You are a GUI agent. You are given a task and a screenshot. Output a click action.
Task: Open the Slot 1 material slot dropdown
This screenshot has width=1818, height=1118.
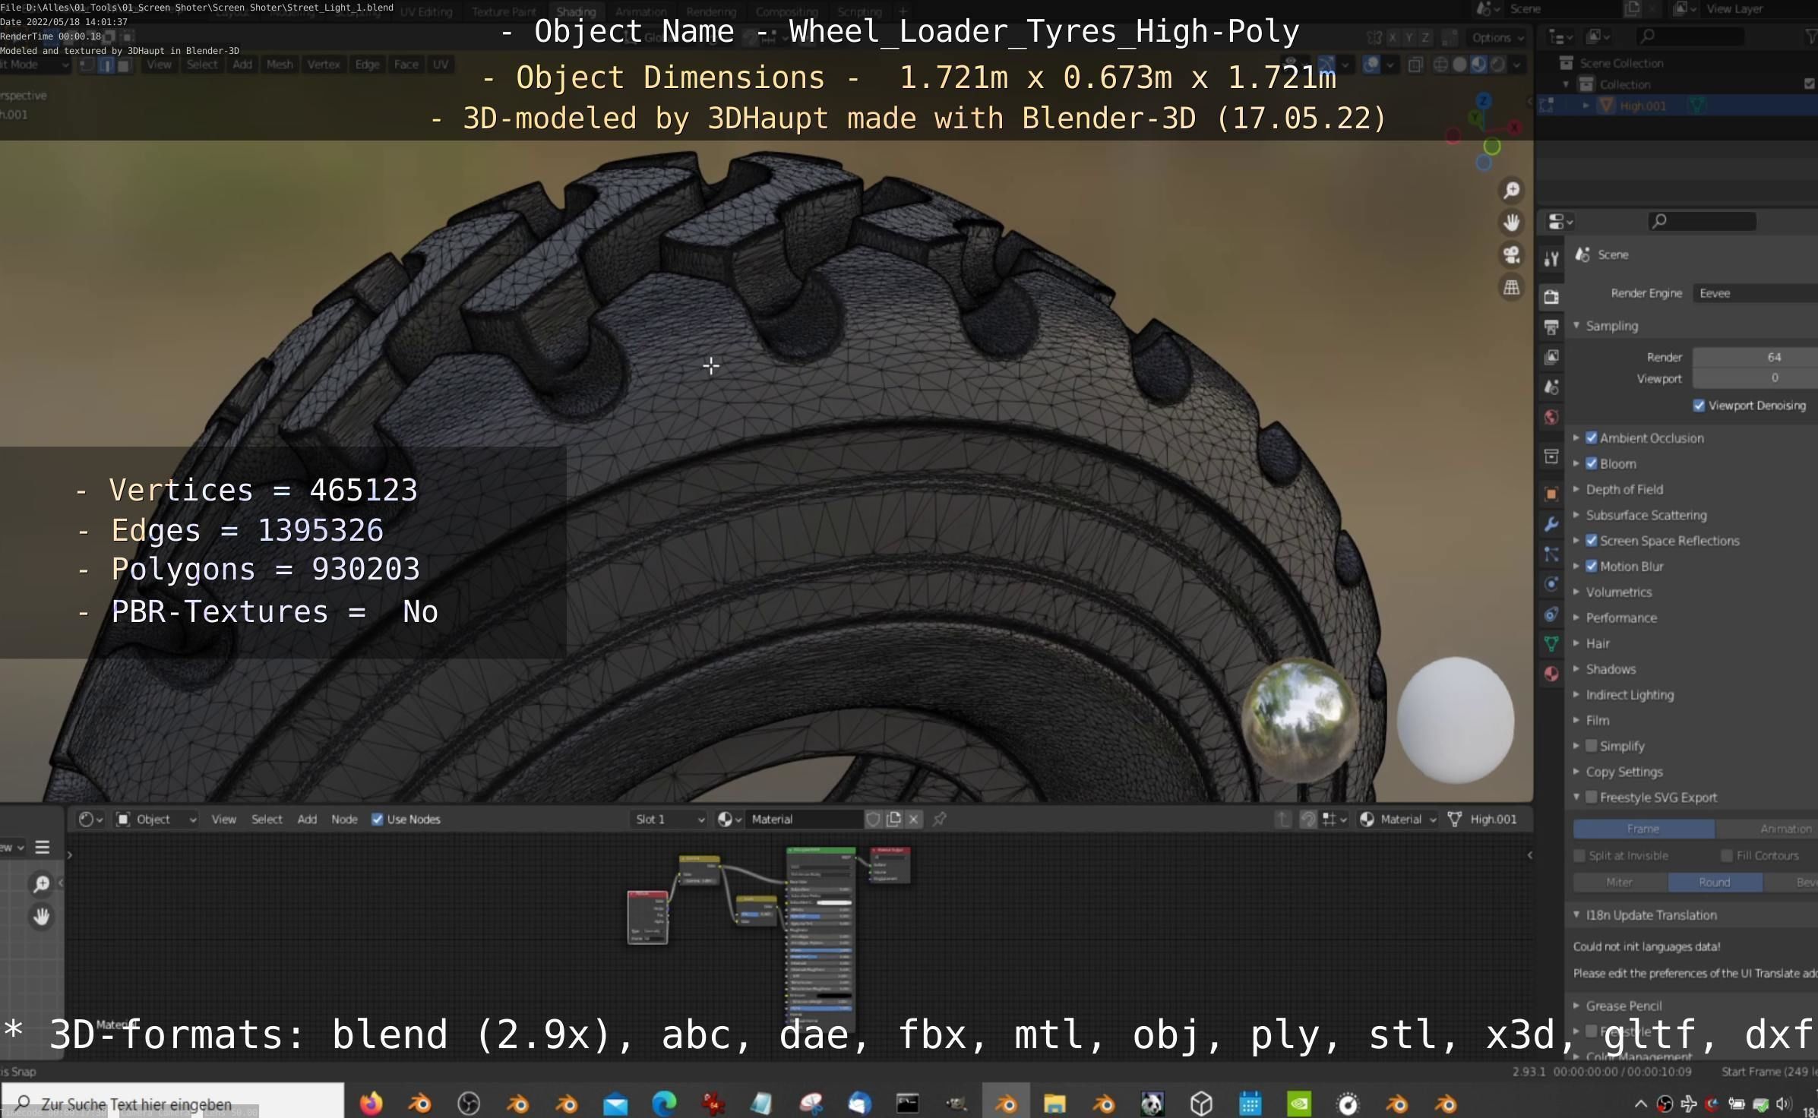click(x=669, y=819)
